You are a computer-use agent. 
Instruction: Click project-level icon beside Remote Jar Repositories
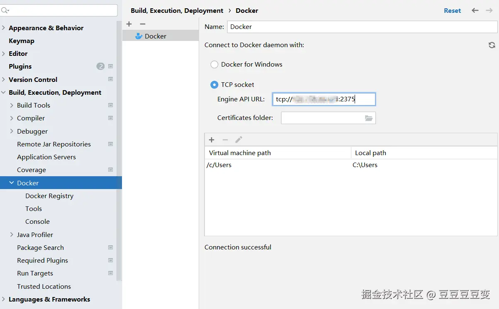111,144
